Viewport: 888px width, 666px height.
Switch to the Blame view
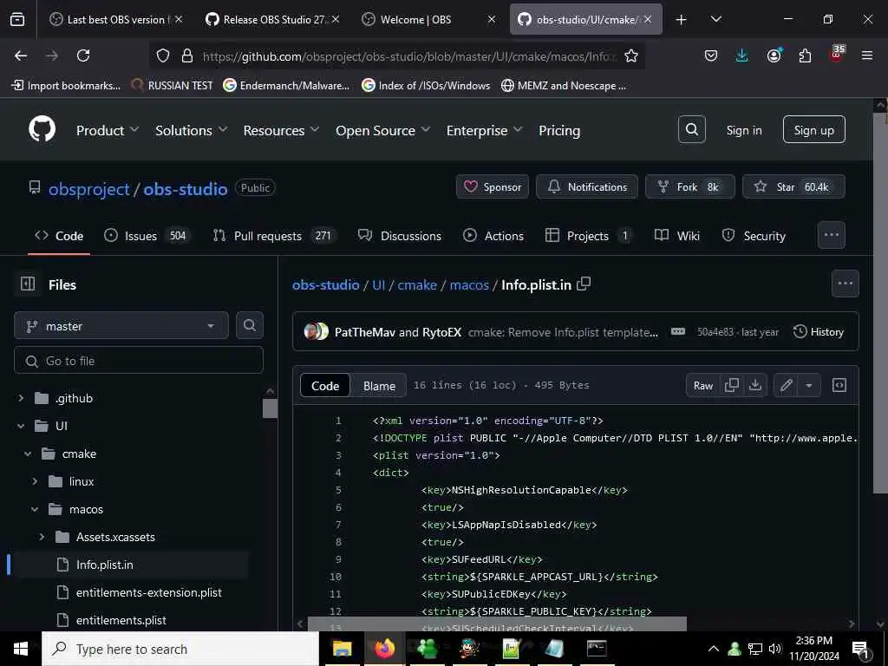click(379, 386)
